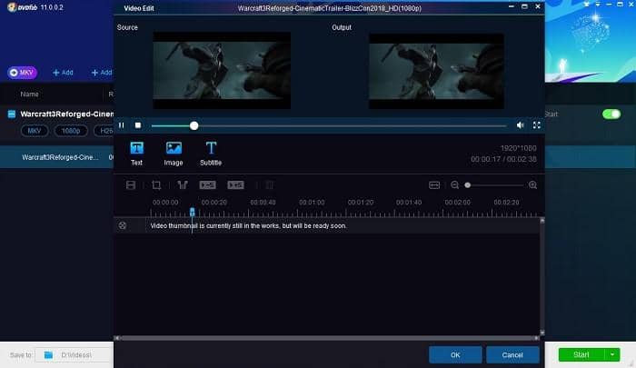
Task: Click OK to confirm video edits
Action: coord(455,355)
